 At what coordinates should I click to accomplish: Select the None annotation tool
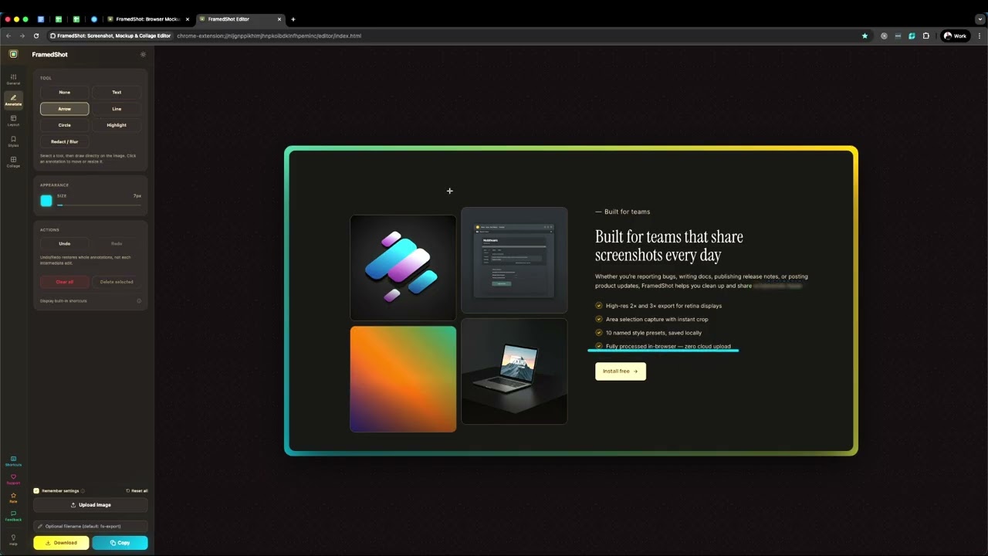pyautogui.click(x=65, y=93)
